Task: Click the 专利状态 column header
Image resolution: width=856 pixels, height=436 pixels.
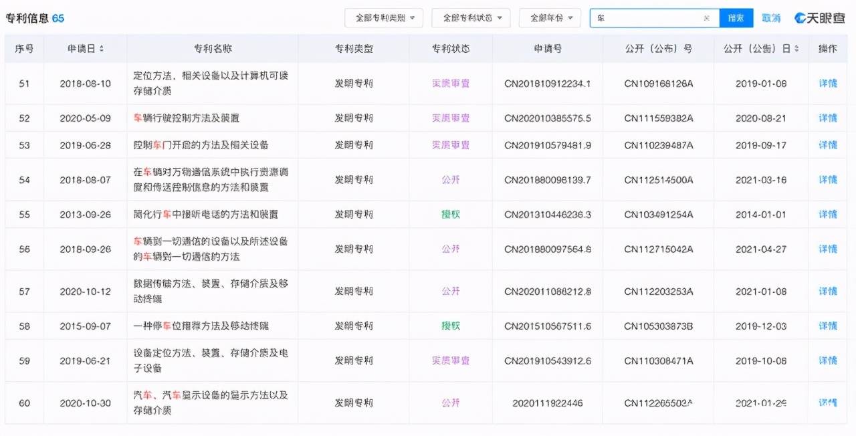Action: pos(451,49)
